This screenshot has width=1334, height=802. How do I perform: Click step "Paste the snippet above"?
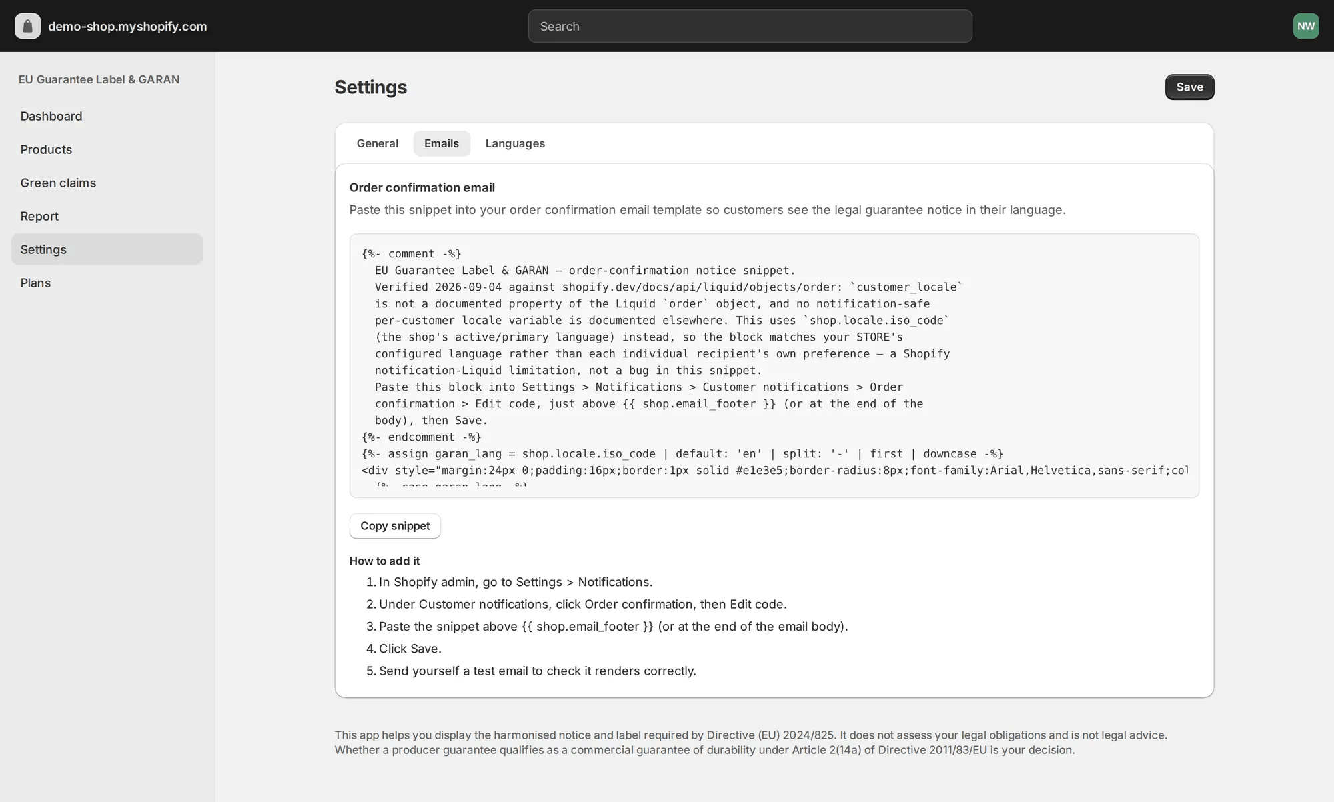[613, 627]
